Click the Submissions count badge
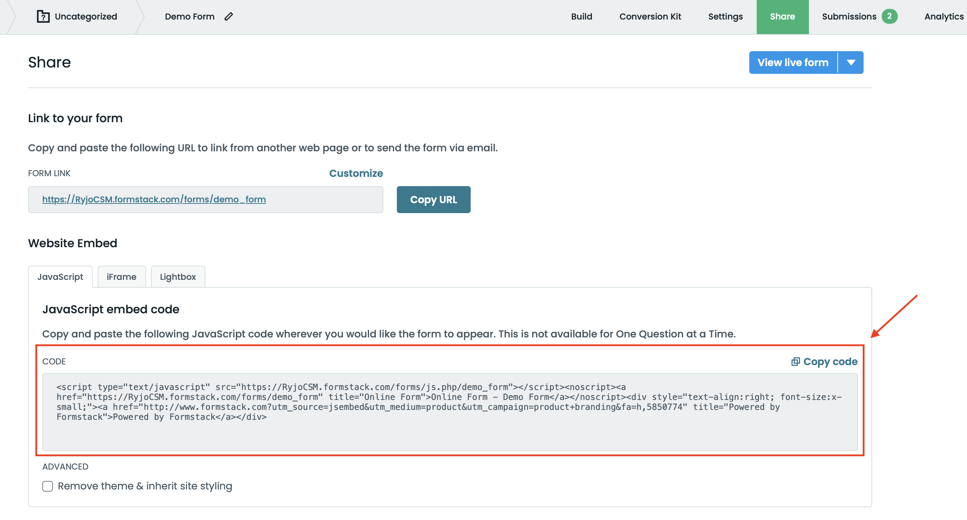The image size is (967, 520). click(889, 17)
